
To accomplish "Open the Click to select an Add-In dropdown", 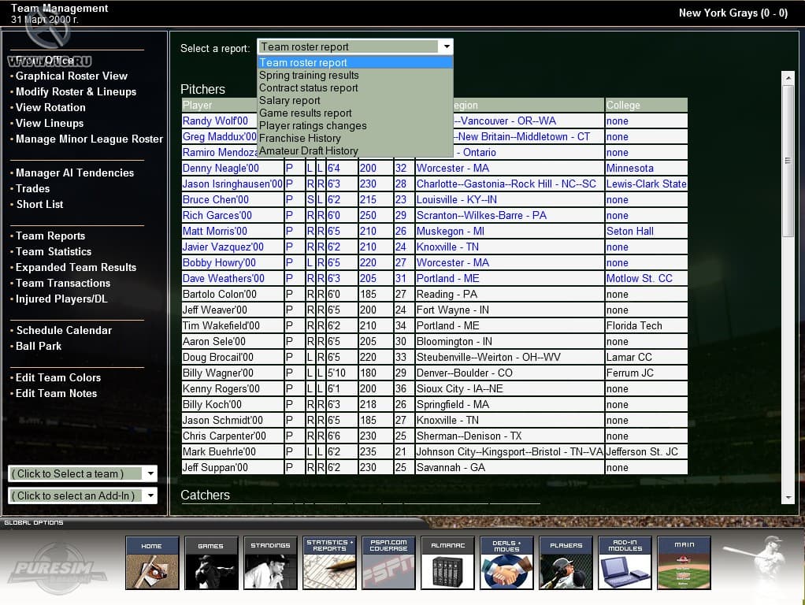I will [83, 496].
